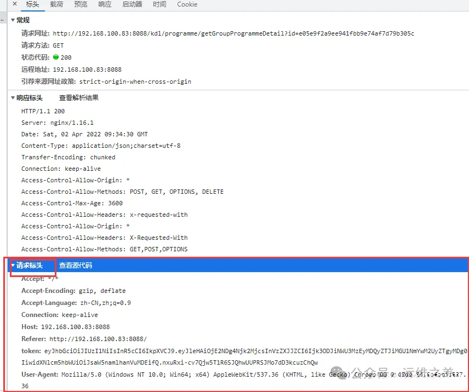Click the 请求方法 GET value
Image resolution: width=469 pixels, height=392 pixels.
[58, 45]
